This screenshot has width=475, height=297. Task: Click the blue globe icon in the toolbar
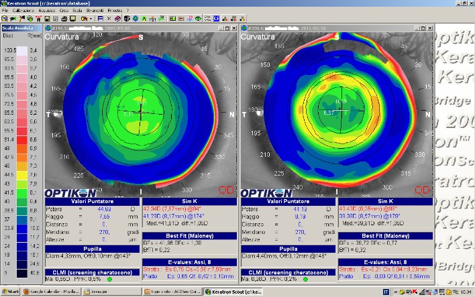(x=136, y=19)
